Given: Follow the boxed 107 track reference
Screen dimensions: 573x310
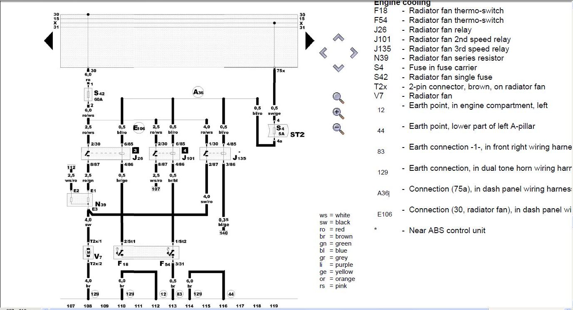Looking at the screenshot, I should (x=156, y=189).
